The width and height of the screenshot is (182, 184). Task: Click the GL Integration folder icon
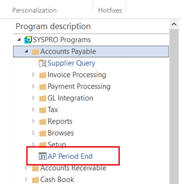[x=43, y=98]
